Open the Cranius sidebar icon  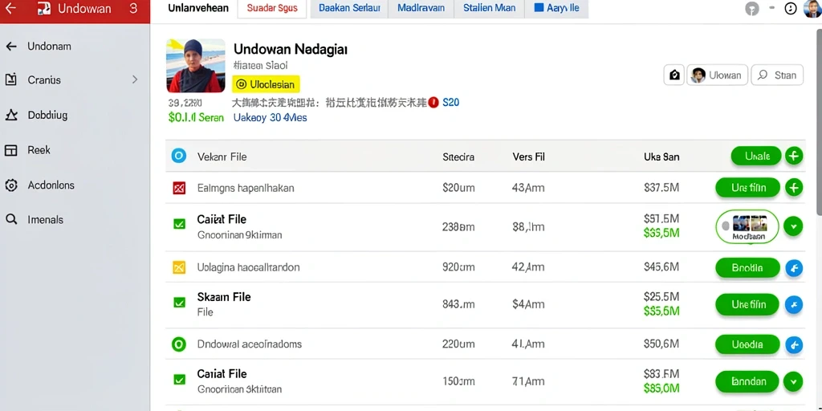(x=11, y=79)
